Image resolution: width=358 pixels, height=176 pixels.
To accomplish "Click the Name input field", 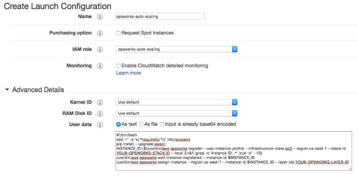I will (x=160, y=16).
